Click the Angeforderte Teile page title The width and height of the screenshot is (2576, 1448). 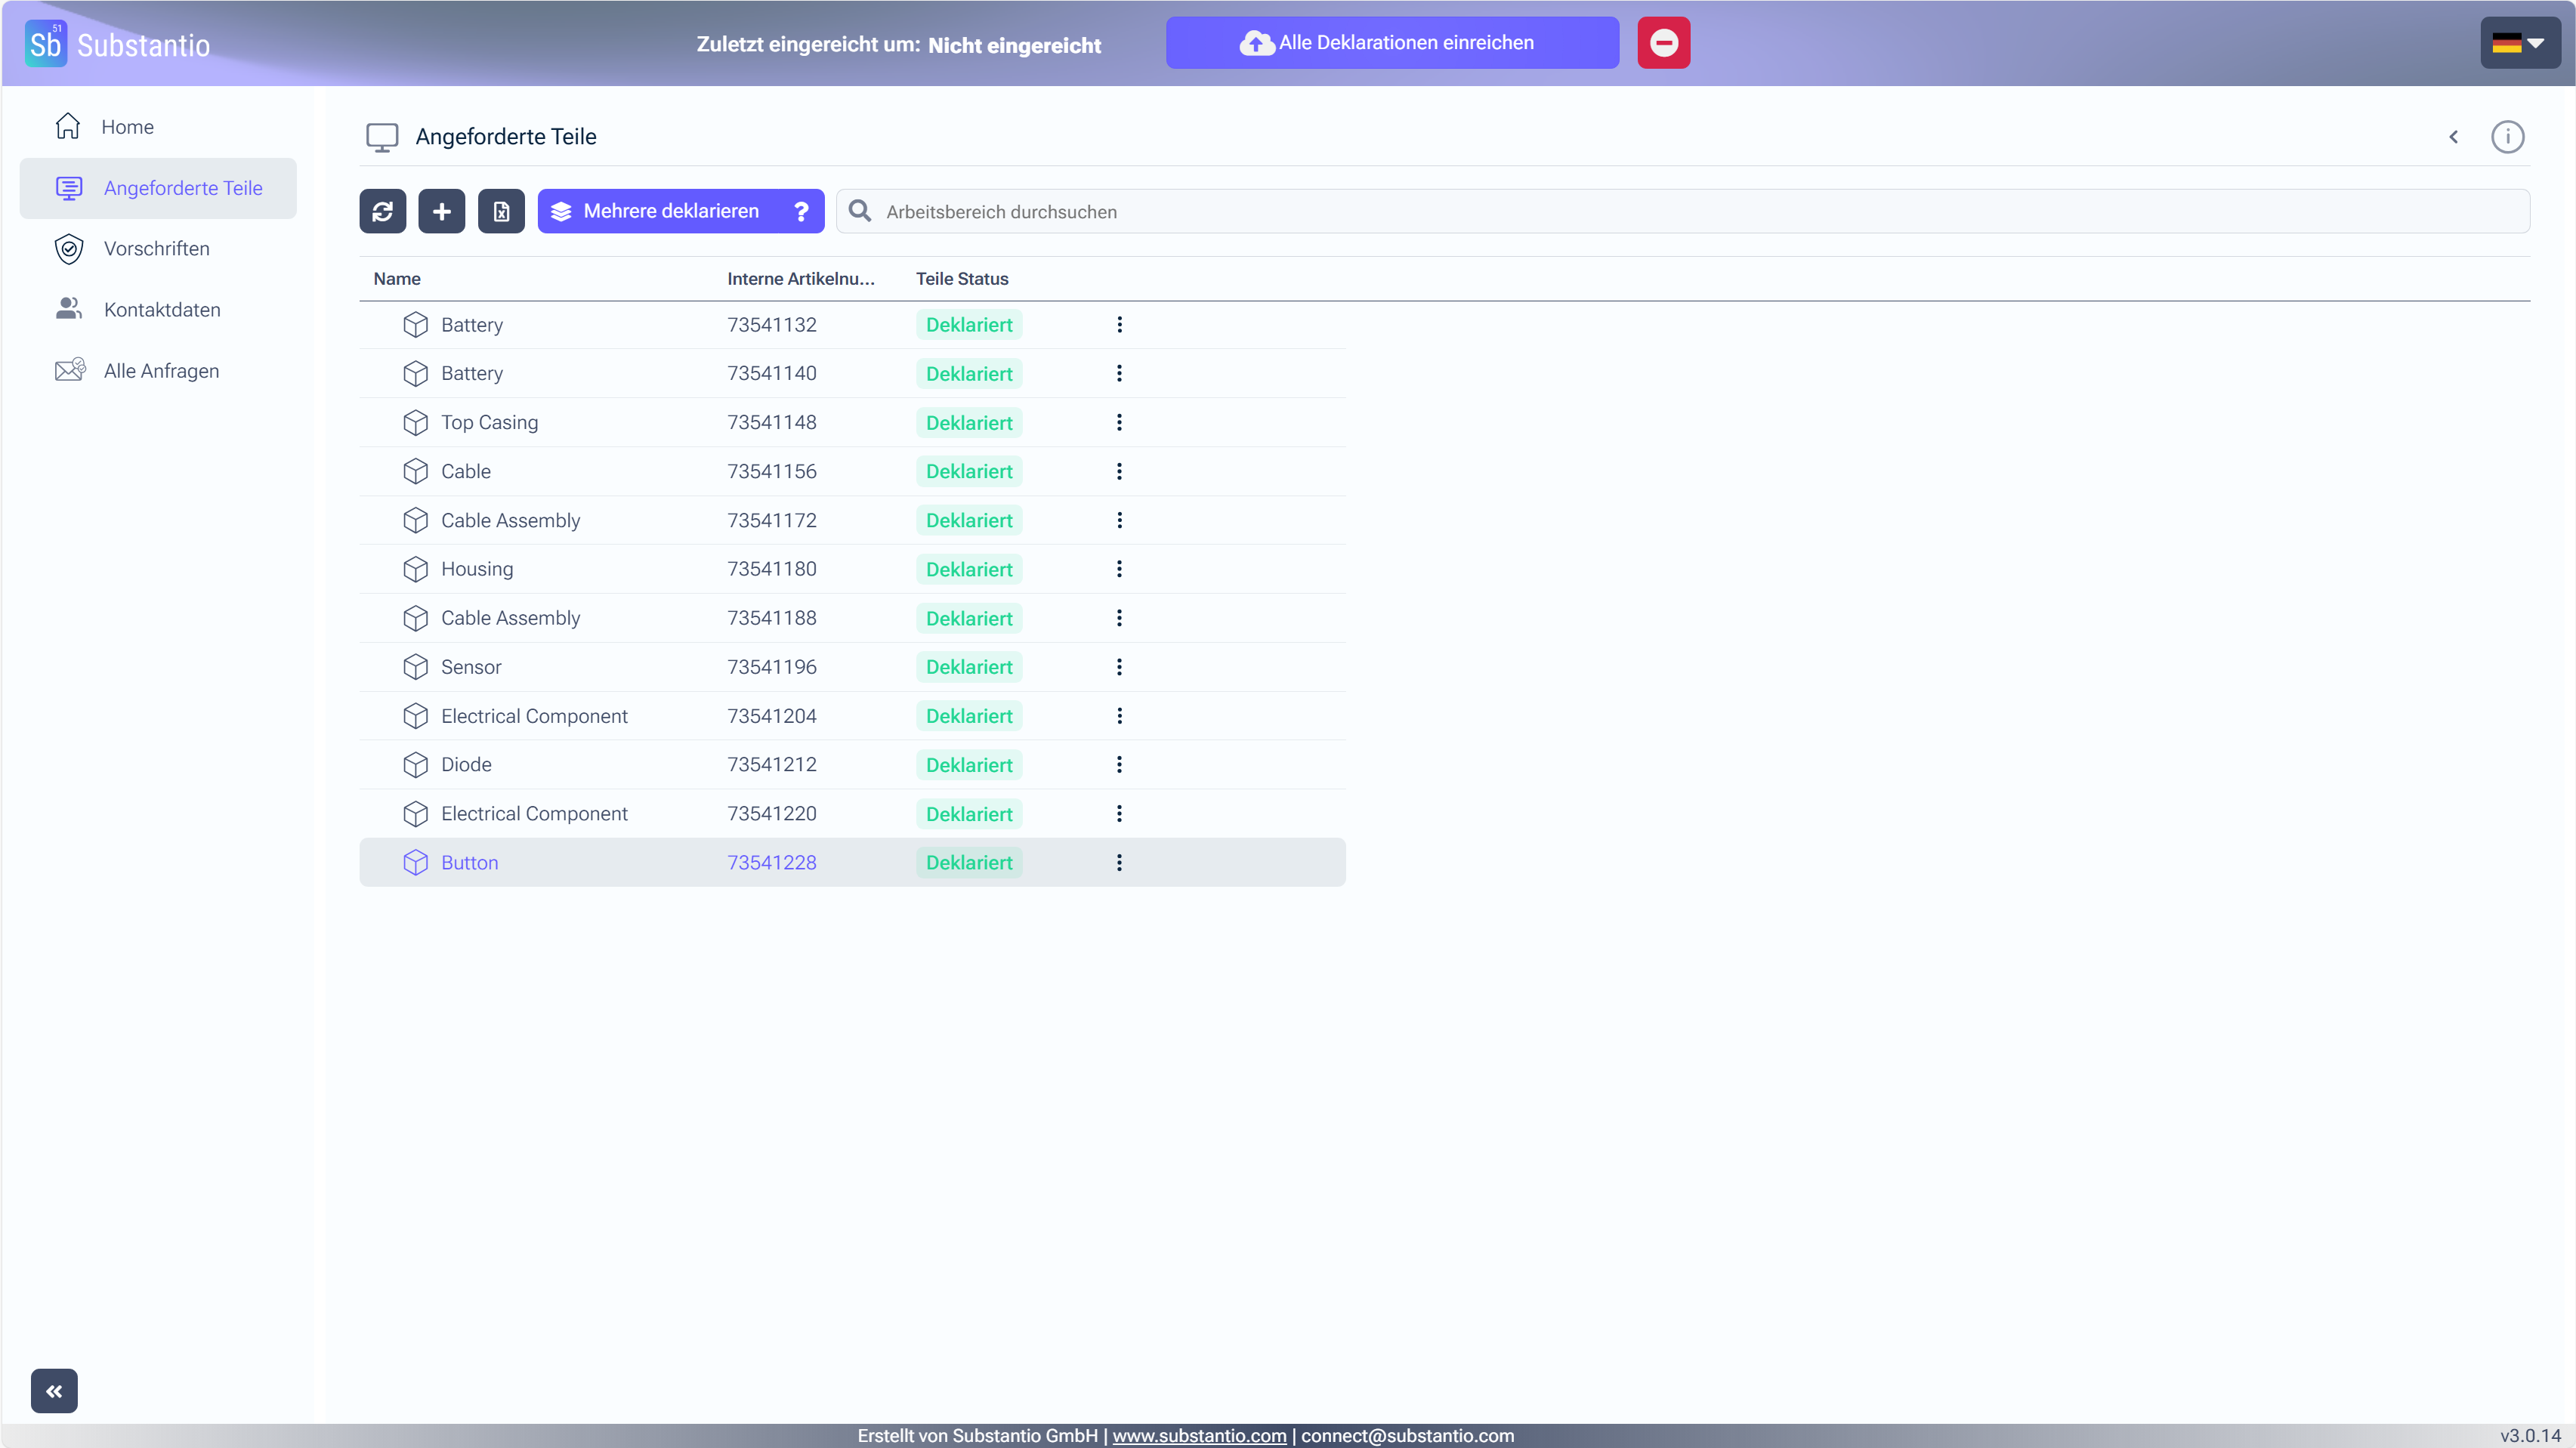click(506, 137)
